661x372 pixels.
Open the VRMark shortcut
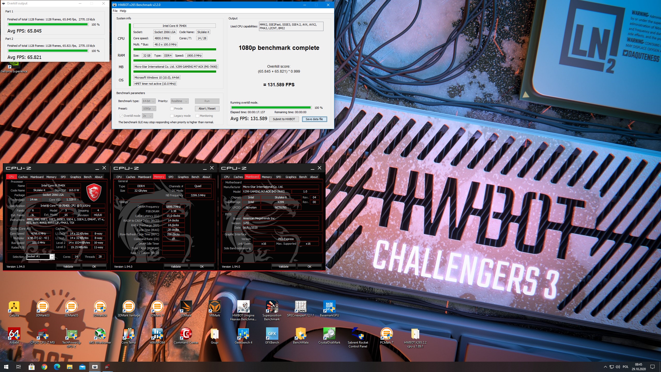pos(215,309)
